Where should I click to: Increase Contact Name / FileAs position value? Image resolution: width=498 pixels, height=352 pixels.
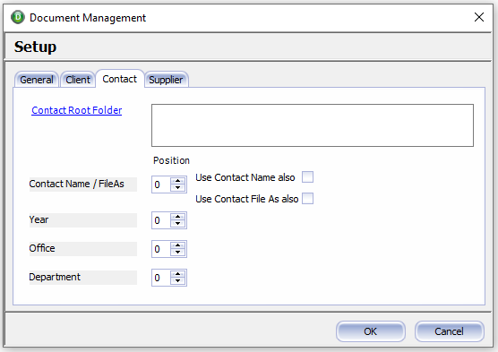pyautogui.click(x=177, y=181)
